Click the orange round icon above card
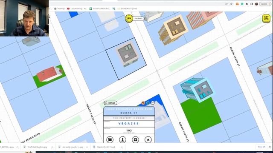 143,103
